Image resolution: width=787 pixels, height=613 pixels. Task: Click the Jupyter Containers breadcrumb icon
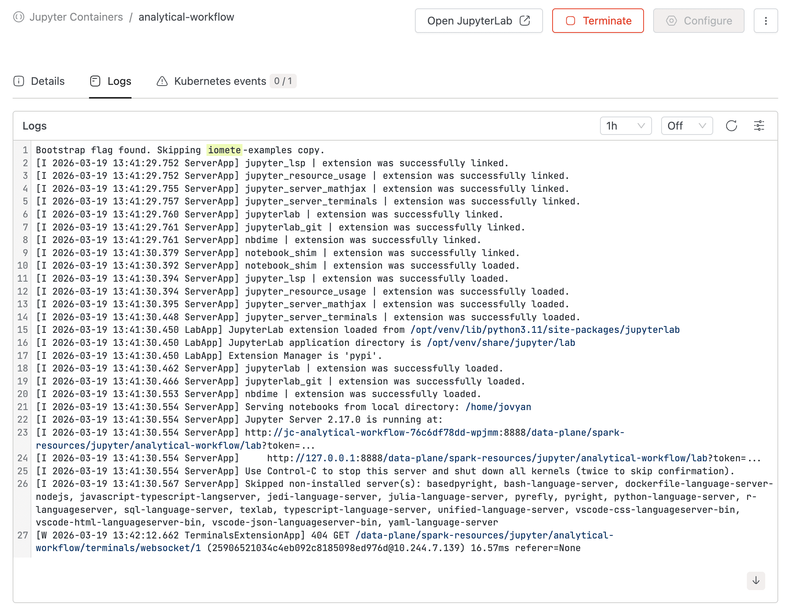pos(19,17)
